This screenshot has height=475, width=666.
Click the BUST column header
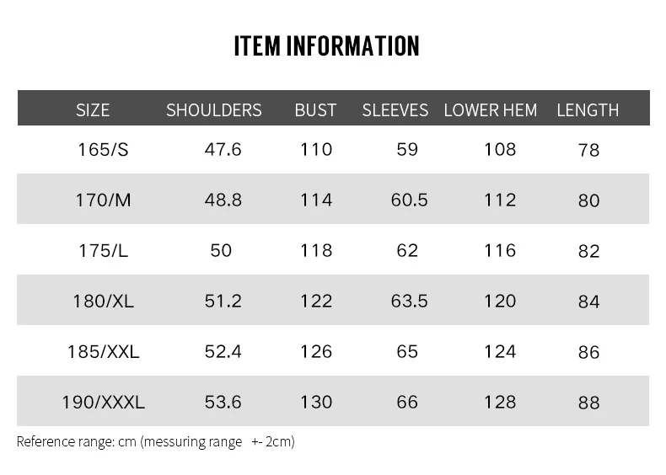[315, 110]
